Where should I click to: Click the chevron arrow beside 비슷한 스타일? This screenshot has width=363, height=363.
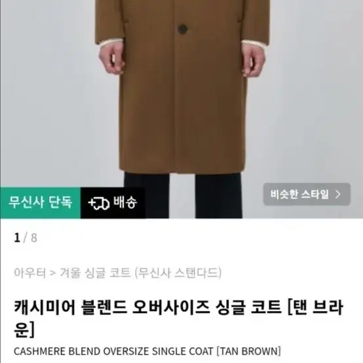point(338,195)
